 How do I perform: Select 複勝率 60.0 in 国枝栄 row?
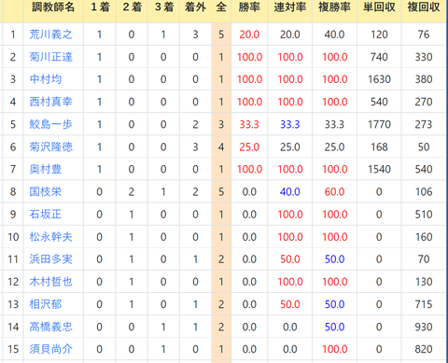point(334,191)
